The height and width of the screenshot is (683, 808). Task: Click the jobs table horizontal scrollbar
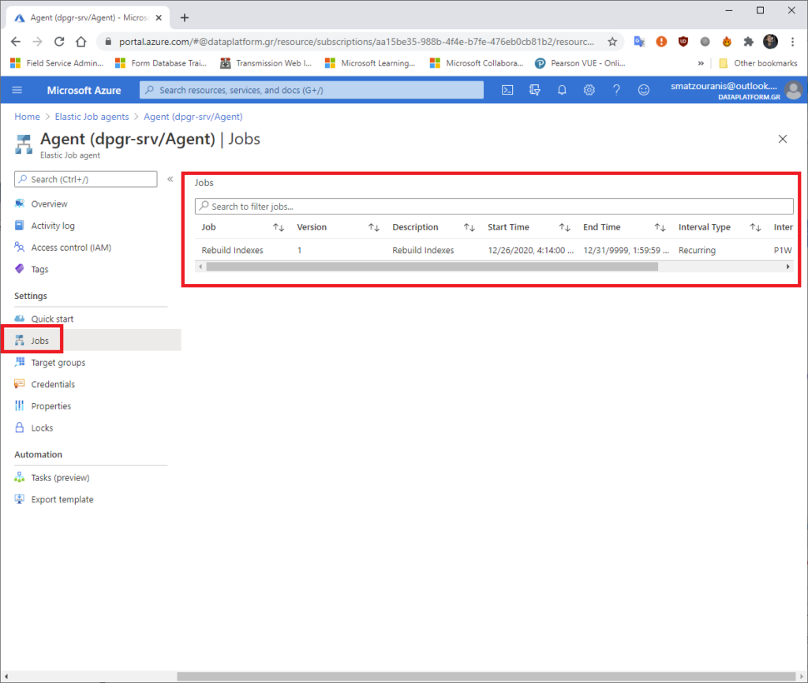point(432,267)
